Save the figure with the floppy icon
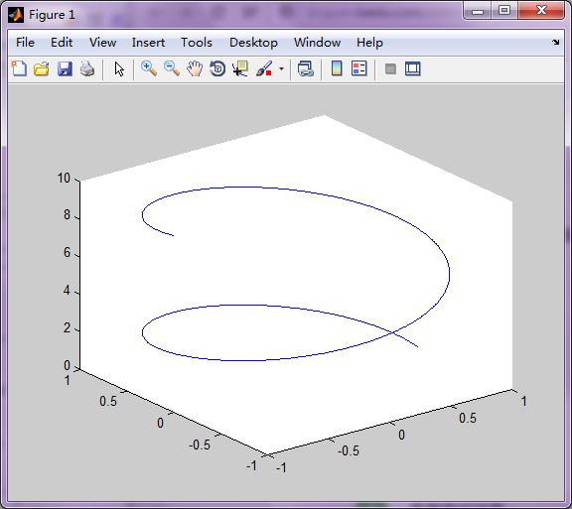Image resolution: width=572 pixels, height=509 pixels. click(x=65, y=68)
